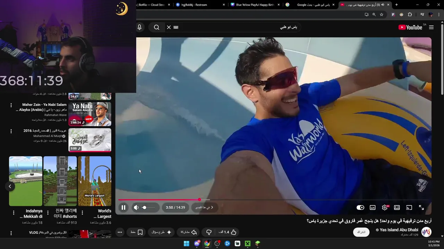Open Maher Zain Ya Nabi Salam thumbnail
The width and height of the screenshot is (444, 249).
click(90, 114)
